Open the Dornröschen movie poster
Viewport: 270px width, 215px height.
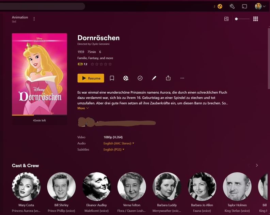click(39, 74)
